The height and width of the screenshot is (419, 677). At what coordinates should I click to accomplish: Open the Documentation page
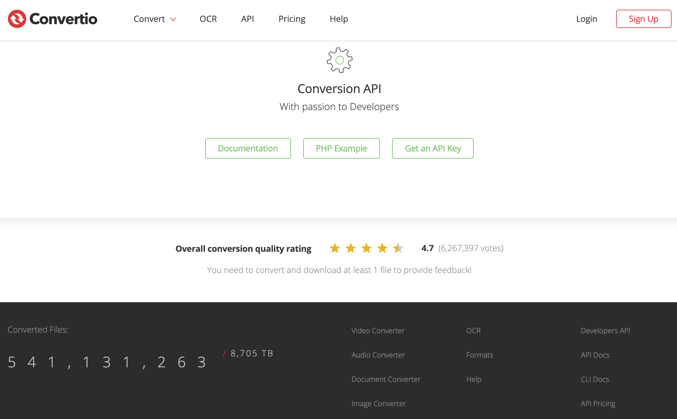(x=248, y=148)
